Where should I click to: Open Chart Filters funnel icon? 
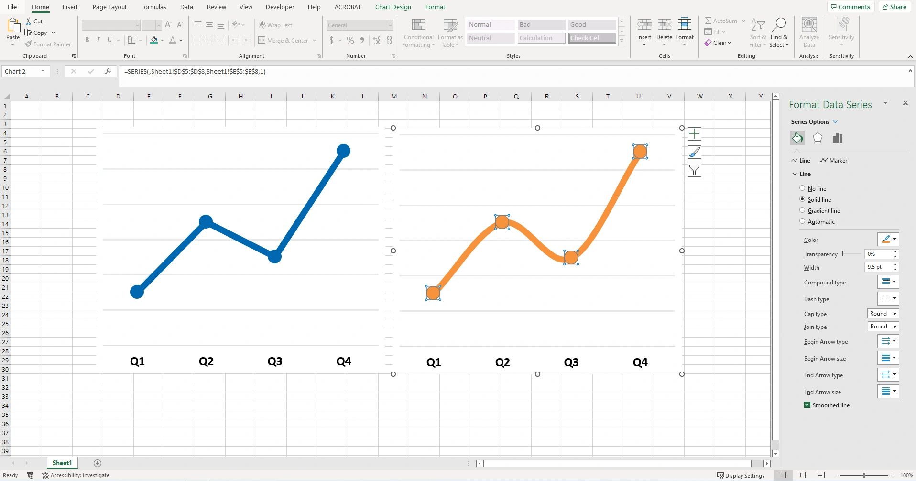(694, 170)
